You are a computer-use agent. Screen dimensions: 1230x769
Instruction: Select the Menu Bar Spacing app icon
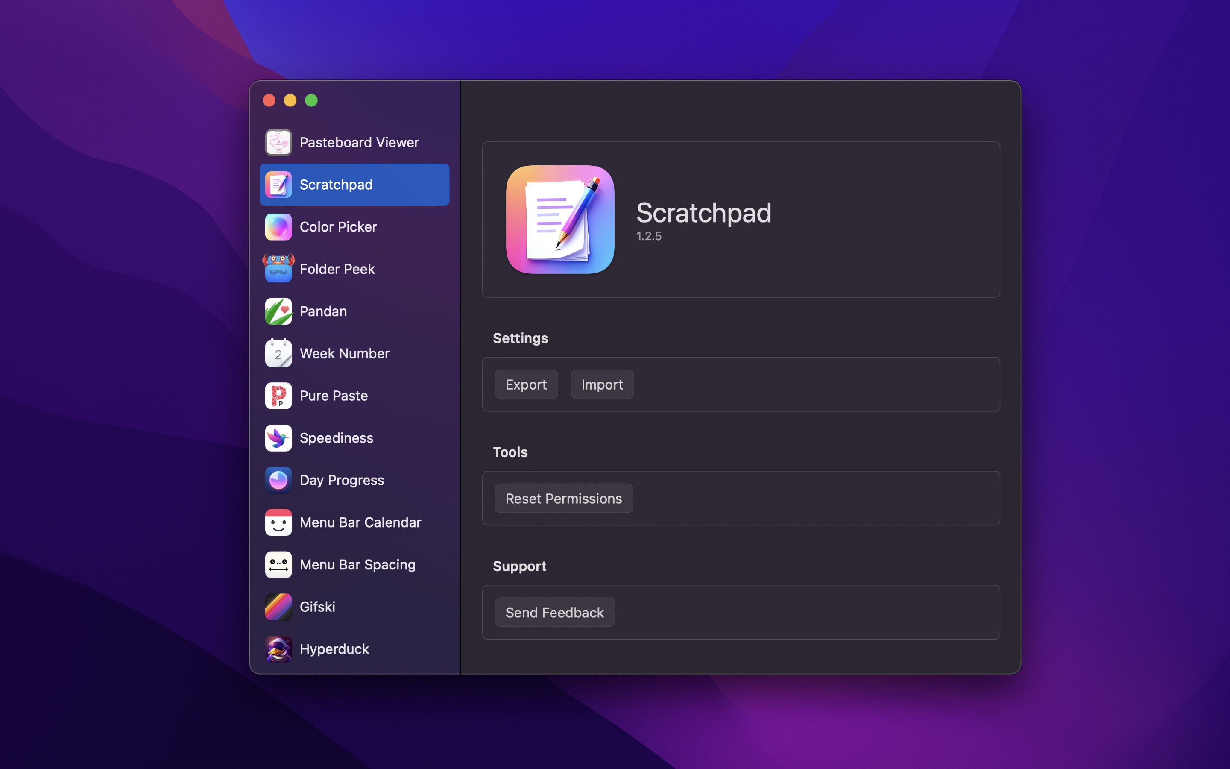click(278, 564)
